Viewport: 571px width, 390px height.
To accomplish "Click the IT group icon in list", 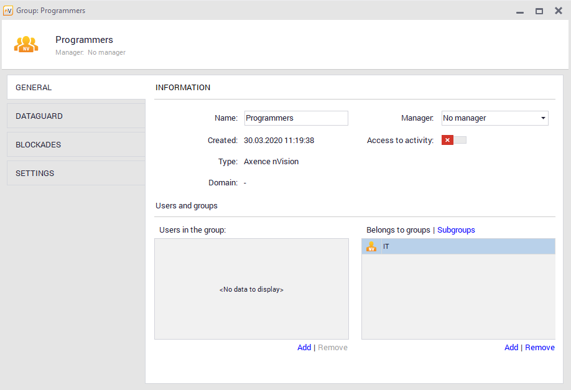I will (371, 247).
